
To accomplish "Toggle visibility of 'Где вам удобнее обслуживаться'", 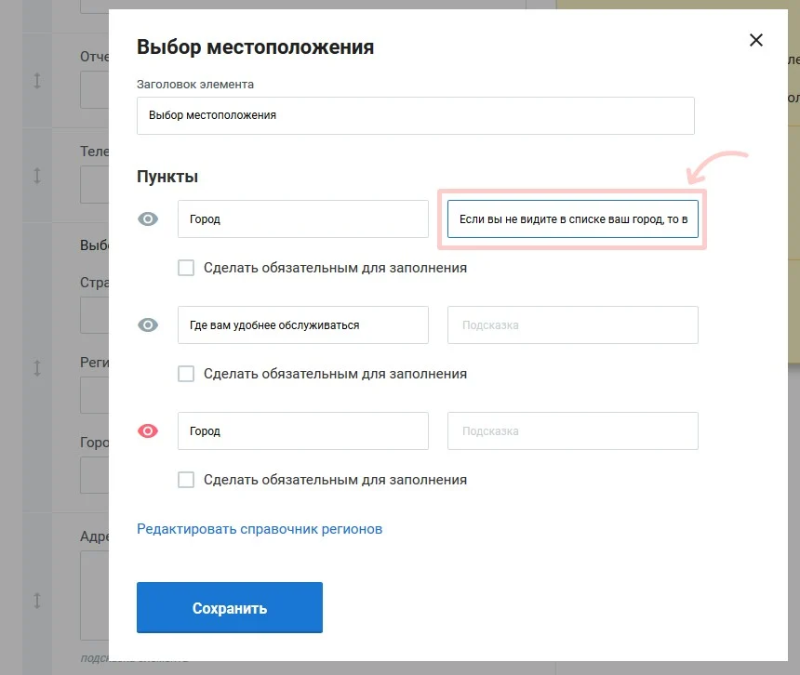I will click(x=148, y=325).
